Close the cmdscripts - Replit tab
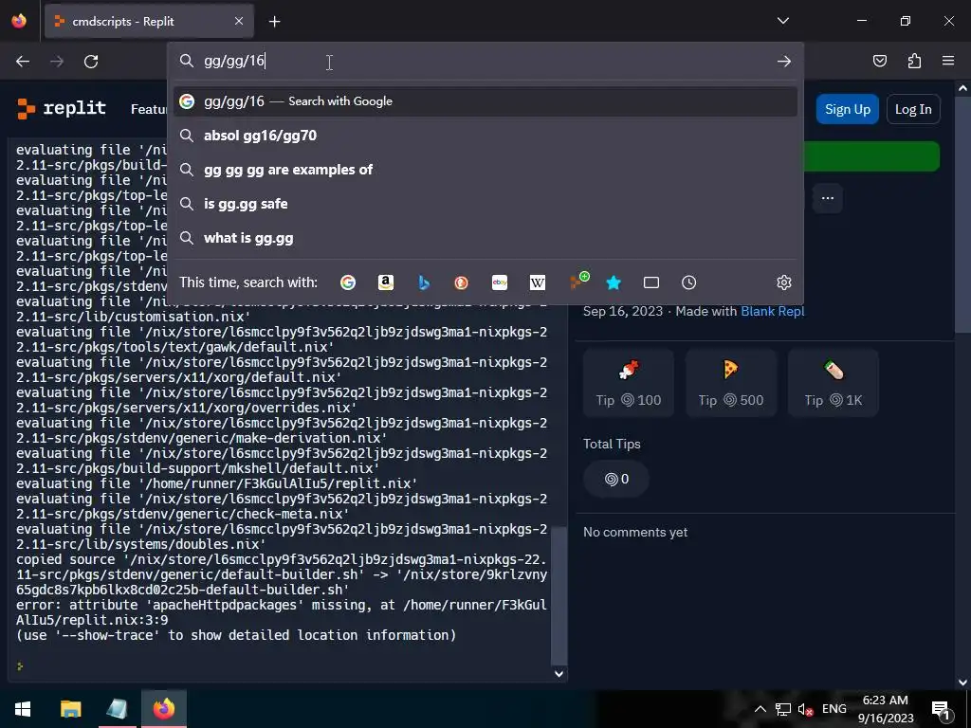 click(x=239, y=21)
